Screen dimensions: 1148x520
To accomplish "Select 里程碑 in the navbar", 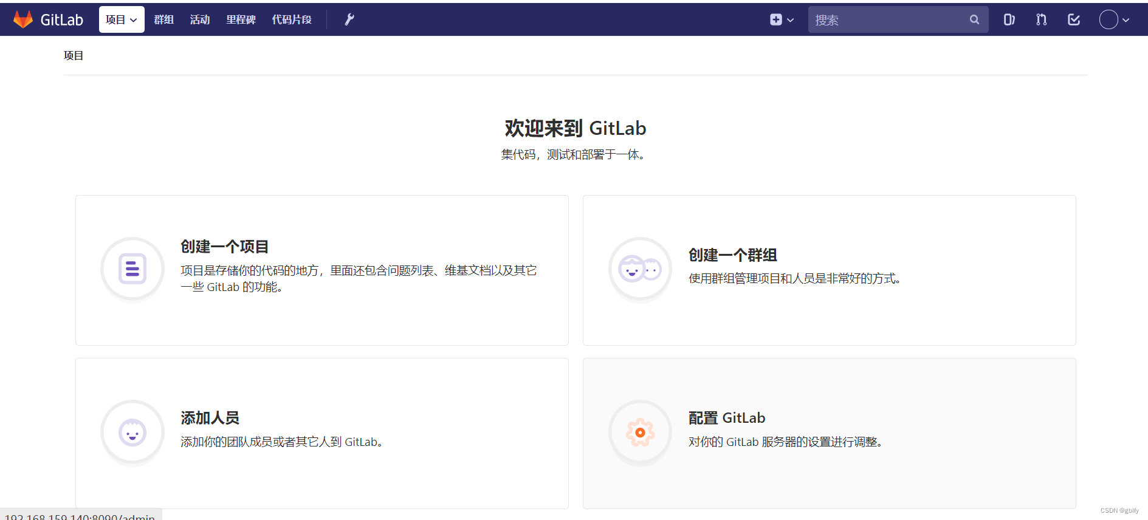I will [241, 19].
